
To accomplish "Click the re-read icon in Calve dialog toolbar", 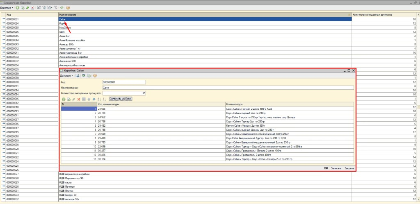I will point(84,76).
